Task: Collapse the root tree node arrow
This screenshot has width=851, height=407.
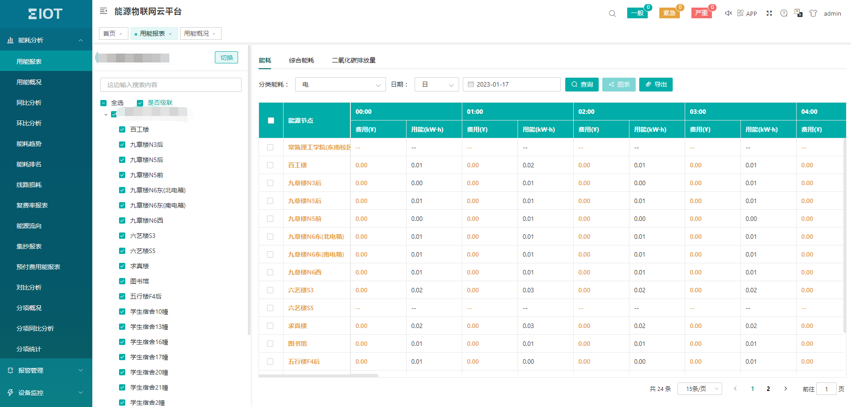Action: (106, 115)
